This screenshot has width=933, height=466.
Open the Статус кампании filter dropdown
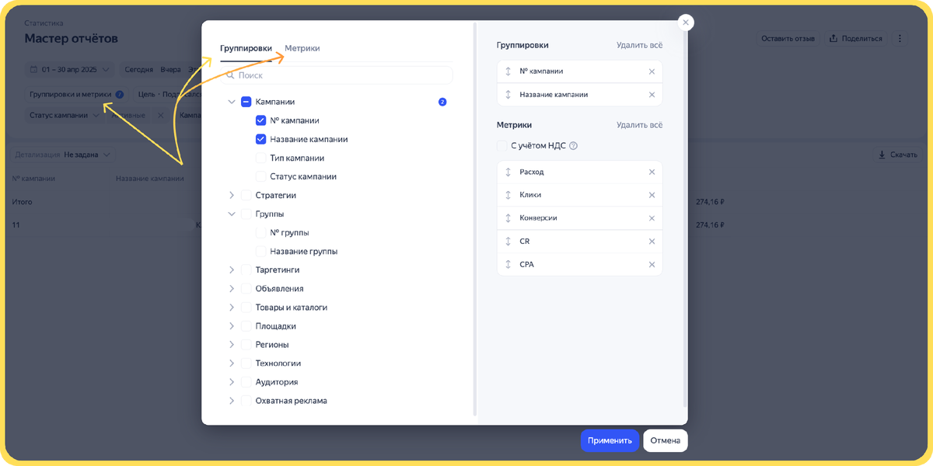65,115
